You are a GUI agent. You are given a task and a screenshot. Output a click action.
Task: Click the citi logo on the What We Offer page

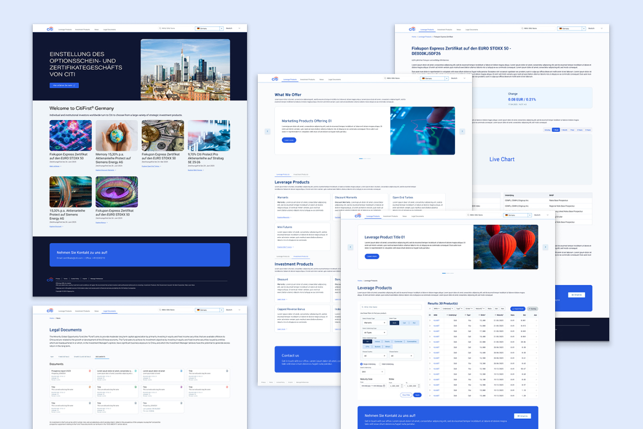275,79
